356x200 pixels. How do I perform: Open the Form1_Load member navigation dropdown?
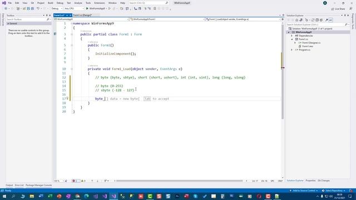point(243,19)
